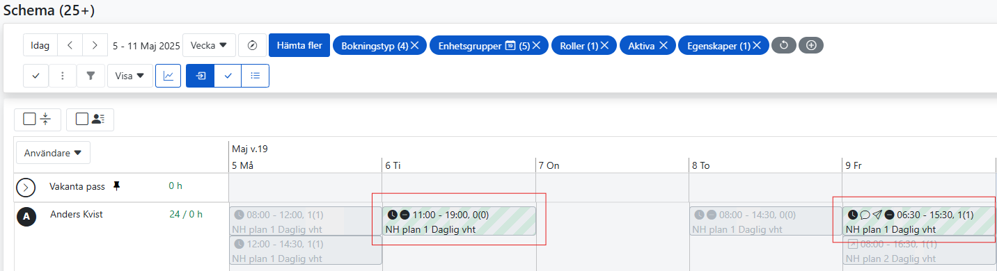Switch to the list view icon
This screenshot has height=271, width=997.
click(256, 76)
